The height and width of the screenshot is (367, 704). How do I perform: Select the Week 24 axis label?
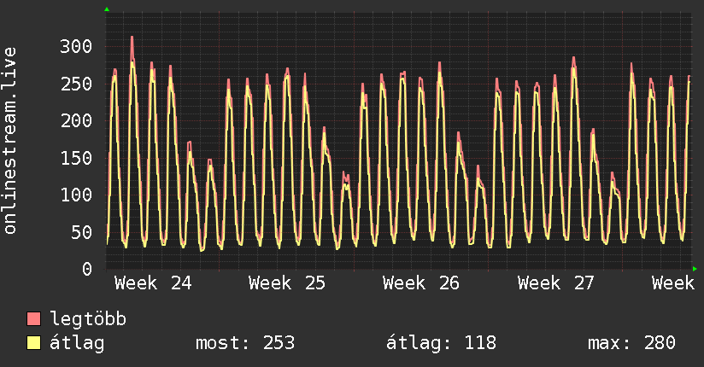(x=153, y=283)
